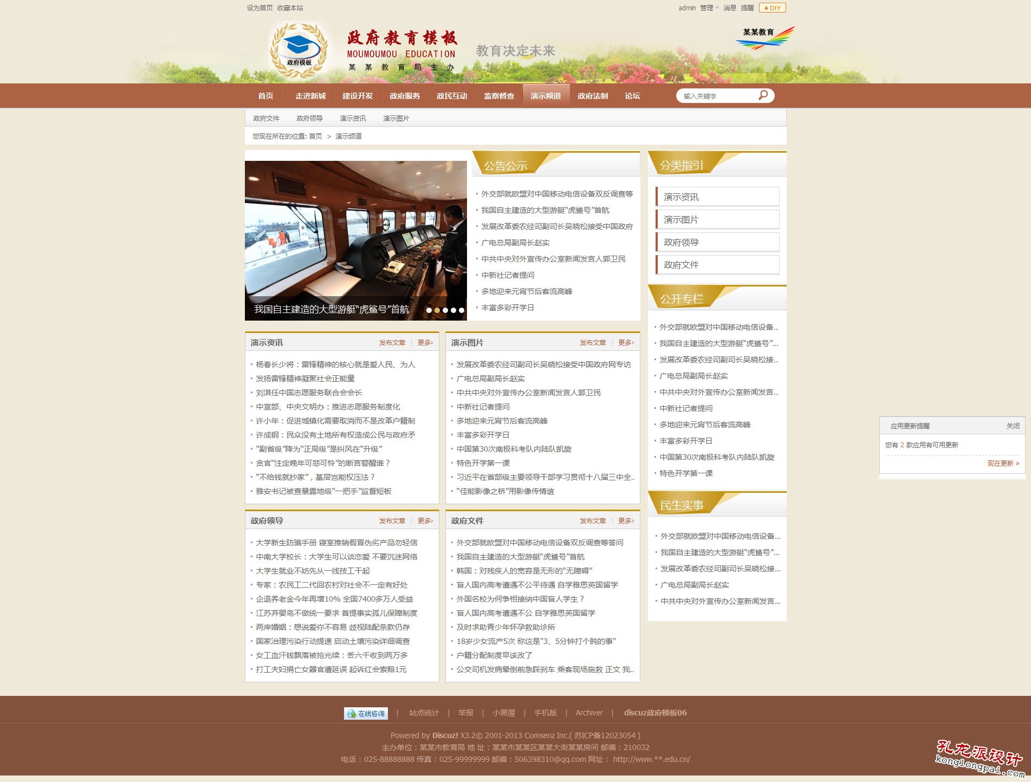The width and height of the screenshot is (1031, 782).
Task: Click the yacht bridge slideshow image
Action: tap(356, 240)
